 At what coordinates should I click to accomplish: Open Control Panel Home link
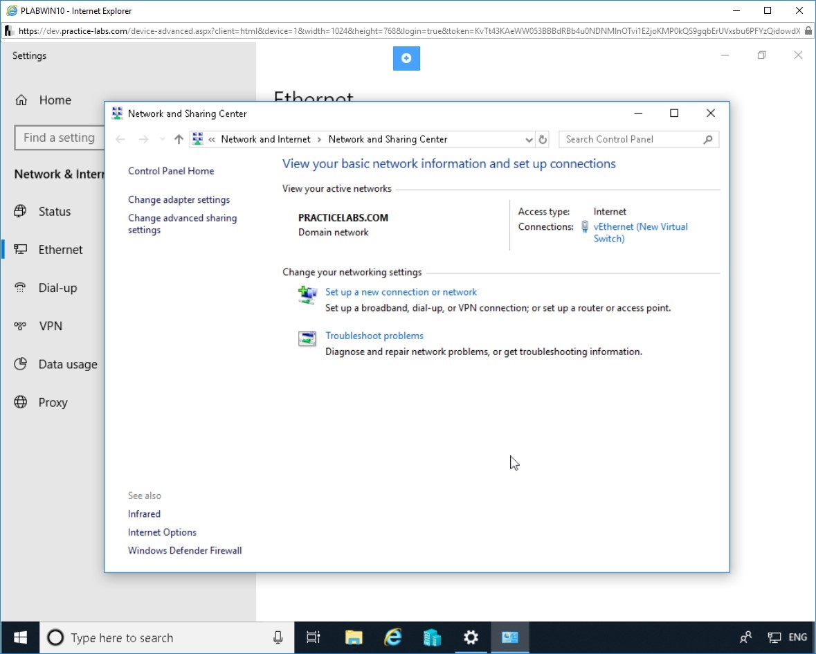click(x=171, y=171)
